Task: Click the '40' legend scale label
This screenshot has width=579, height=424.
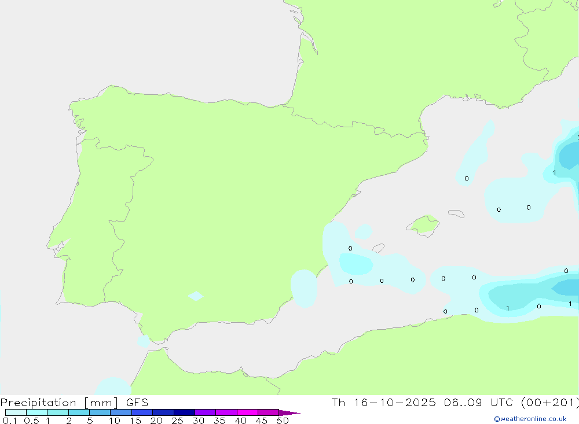Action: [240, 421]
